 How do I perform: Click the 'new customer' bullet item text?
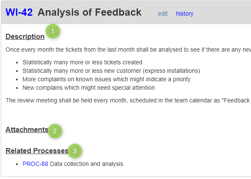click(x=111, y=71)
